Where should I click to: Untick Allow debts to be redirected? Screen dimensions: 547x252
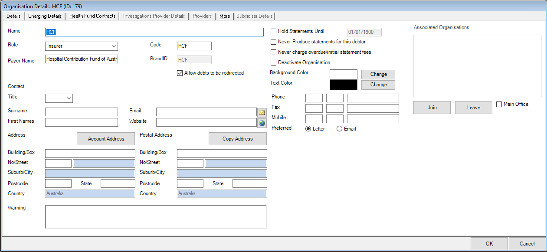tap(180, 73)
